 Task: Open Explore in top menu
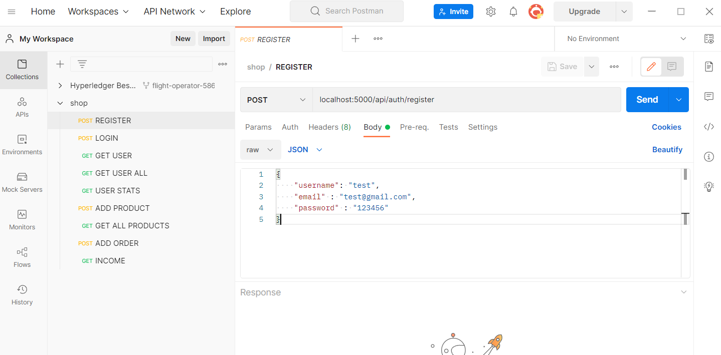(x=236, y=12)
